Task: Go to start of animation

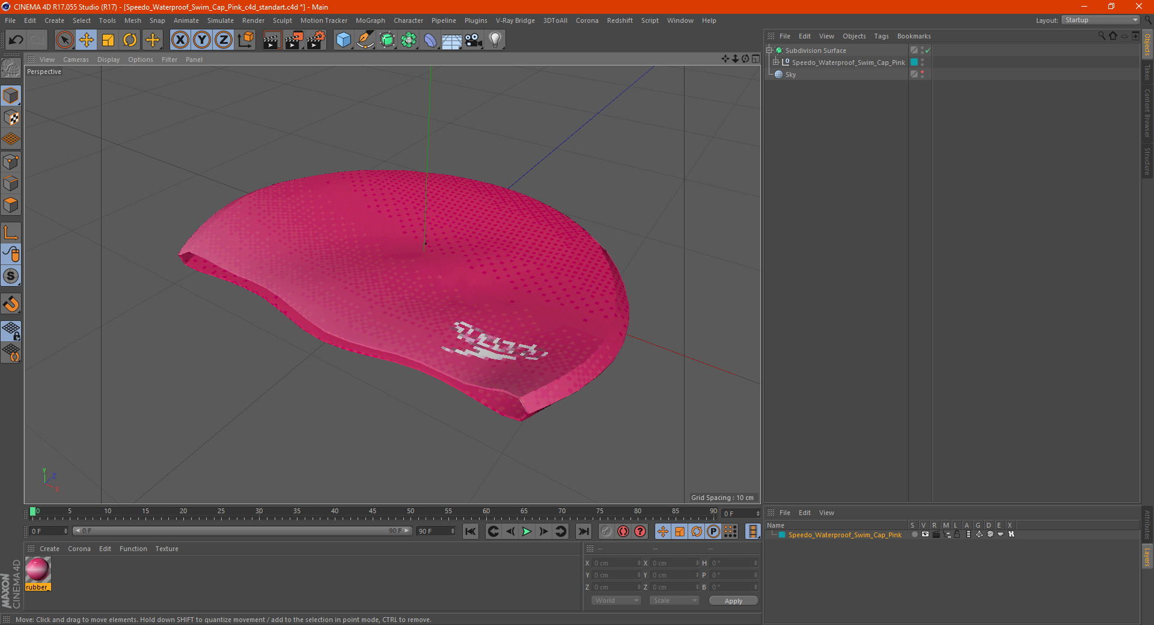Action: (470, 531)
